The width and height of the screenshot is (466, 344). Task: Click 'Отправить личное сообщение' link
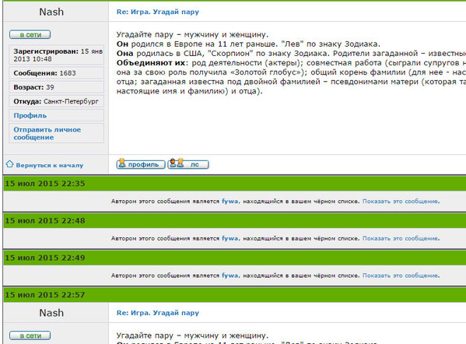coord(47,133)
